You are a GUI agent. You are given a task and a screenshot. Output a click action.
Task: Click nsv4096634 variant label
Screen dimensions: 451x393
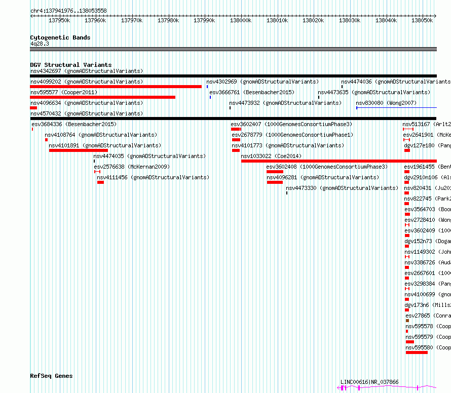coord(87,103)
